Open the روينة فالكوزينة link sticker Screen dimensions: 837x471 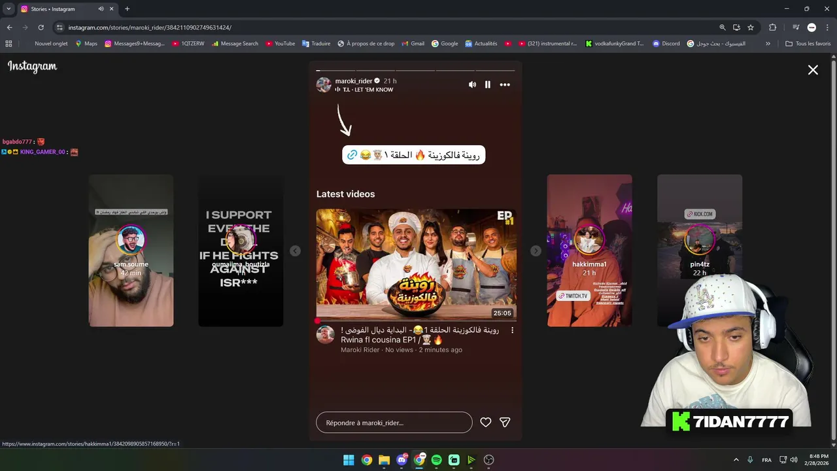(x=414, y=155)
